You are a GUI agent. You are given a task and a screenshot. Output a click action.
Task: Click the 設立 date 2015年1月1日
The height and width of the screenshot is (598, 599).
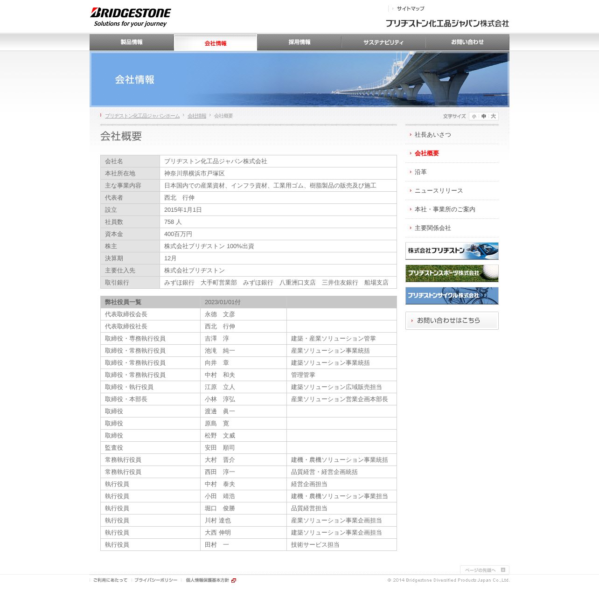[x=183, y=210]
